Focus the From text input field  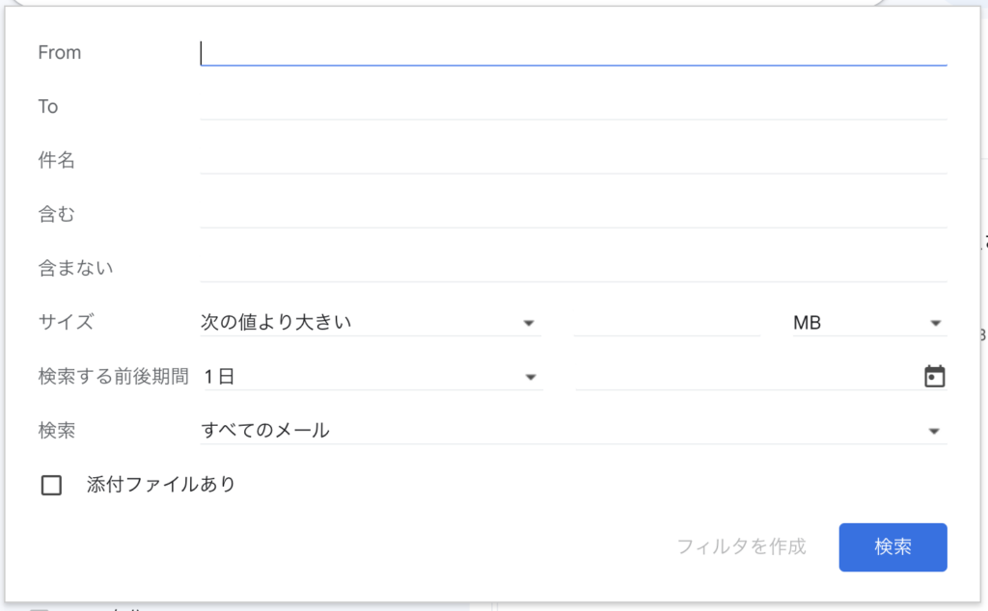[573, 52]
